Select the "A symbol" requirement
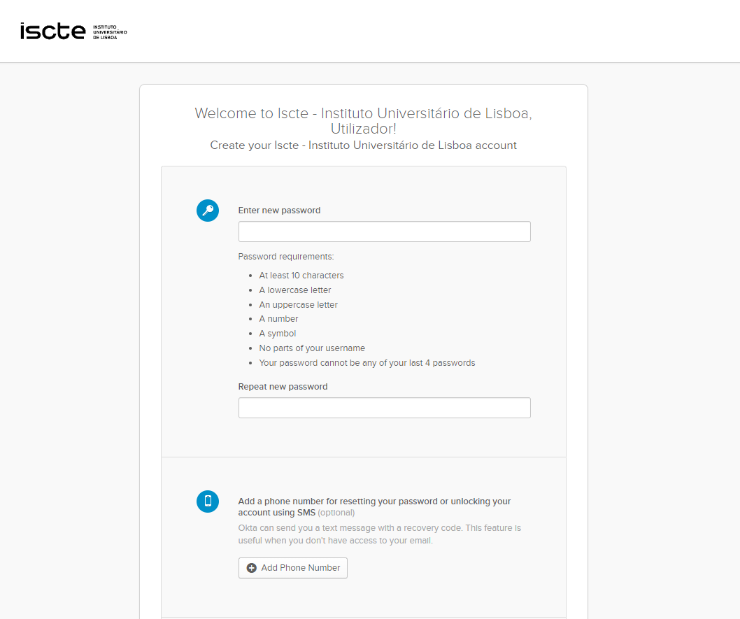Image resolution: width=740 pixels, height=619 pixels. coord(278,334)
